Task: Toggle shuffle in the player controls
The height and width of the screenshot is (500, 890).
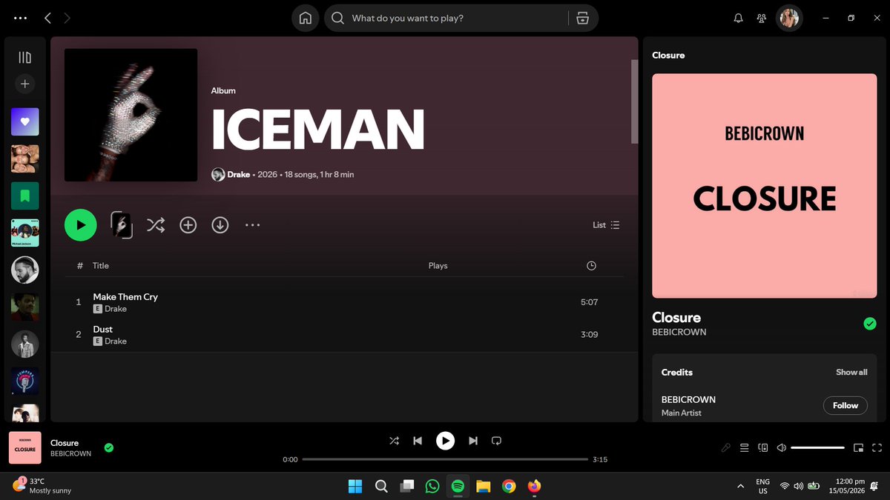Action: (394, 441)
